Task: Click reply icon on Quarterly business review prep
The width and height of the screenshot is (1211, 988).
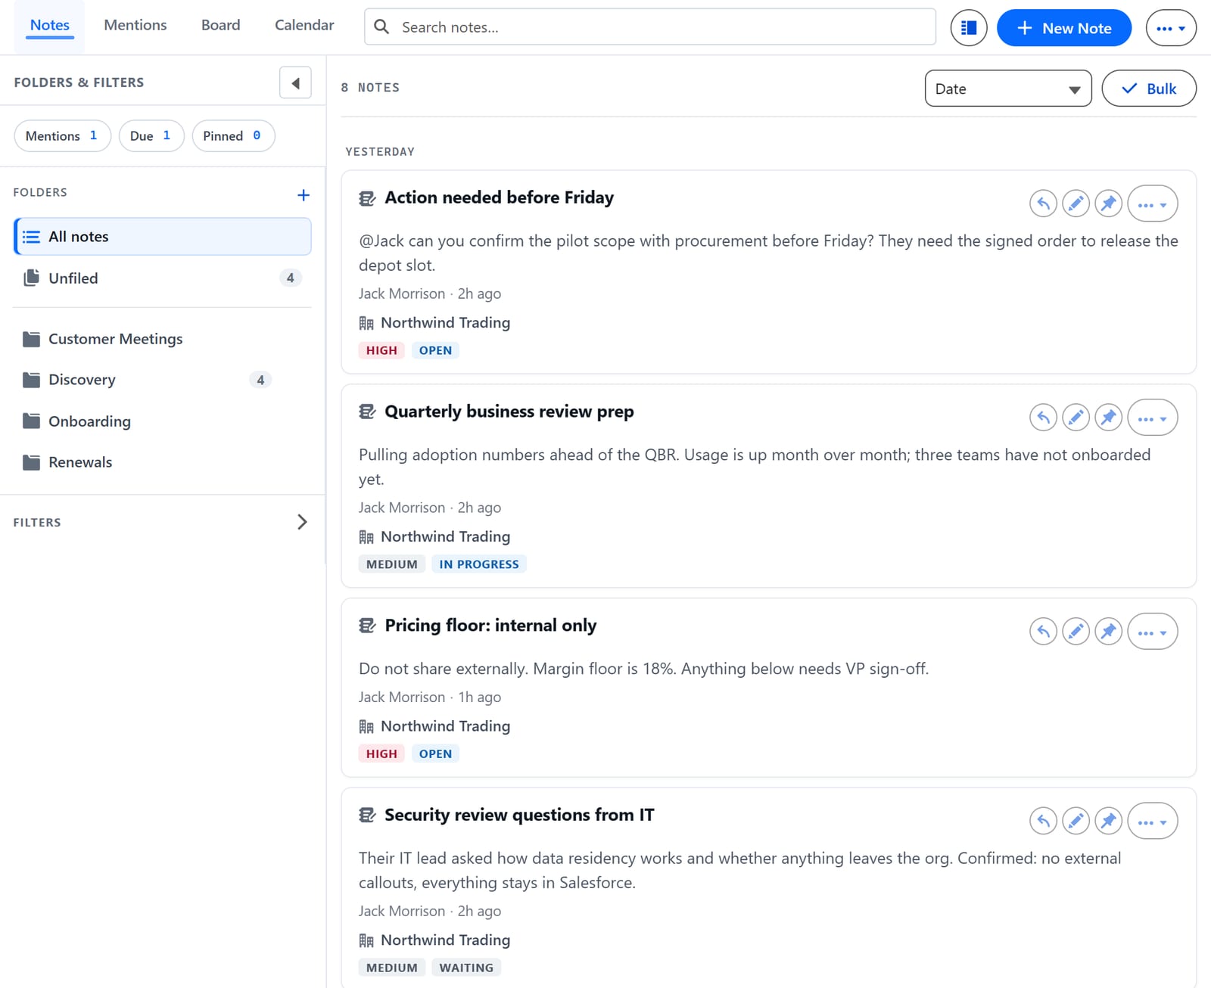Action: coord(1043,418)
